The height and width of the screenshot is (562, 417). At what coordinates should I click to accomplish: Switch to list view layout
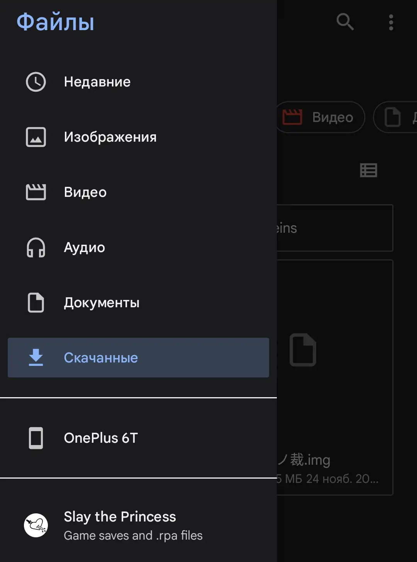pos(368,170)
